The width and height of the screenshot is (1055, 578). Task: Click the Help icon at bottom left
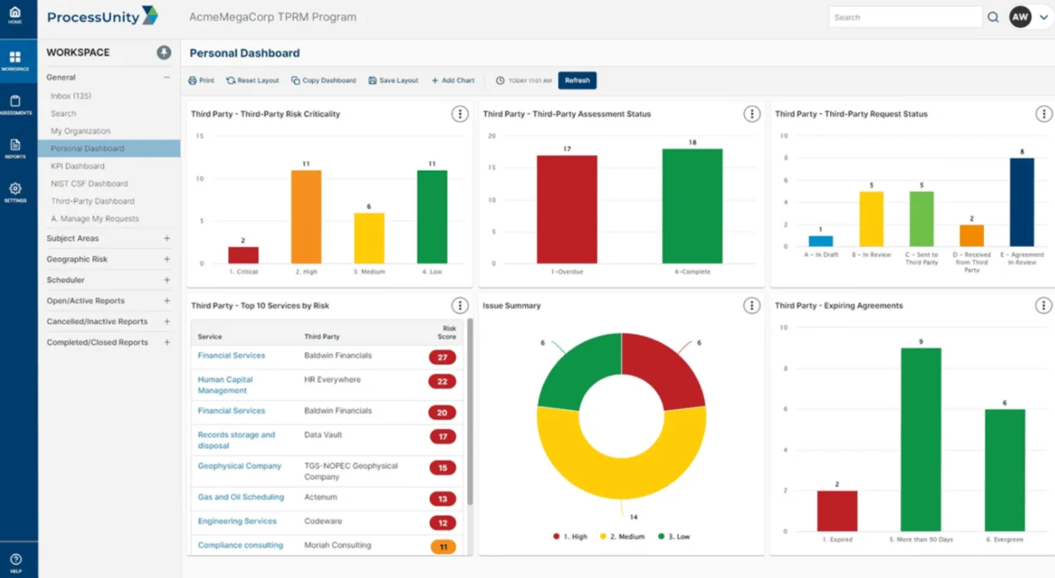click(17, 558)
